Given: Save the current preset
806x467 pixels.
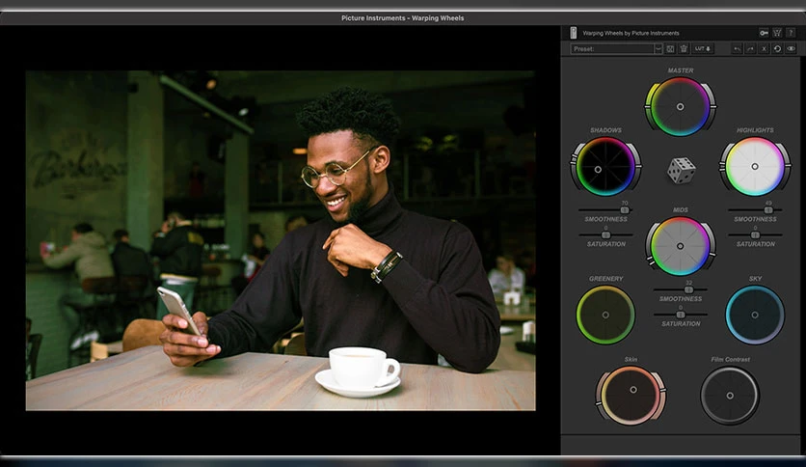Looking at the screenshot, I should point(670,49).
